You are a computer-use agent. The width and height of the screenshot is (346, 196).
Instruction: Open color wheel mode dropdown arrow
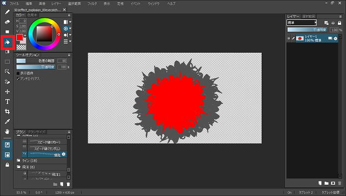pos(70,29)
